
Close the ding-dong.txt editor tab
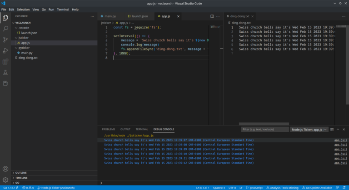coord(252,16)
